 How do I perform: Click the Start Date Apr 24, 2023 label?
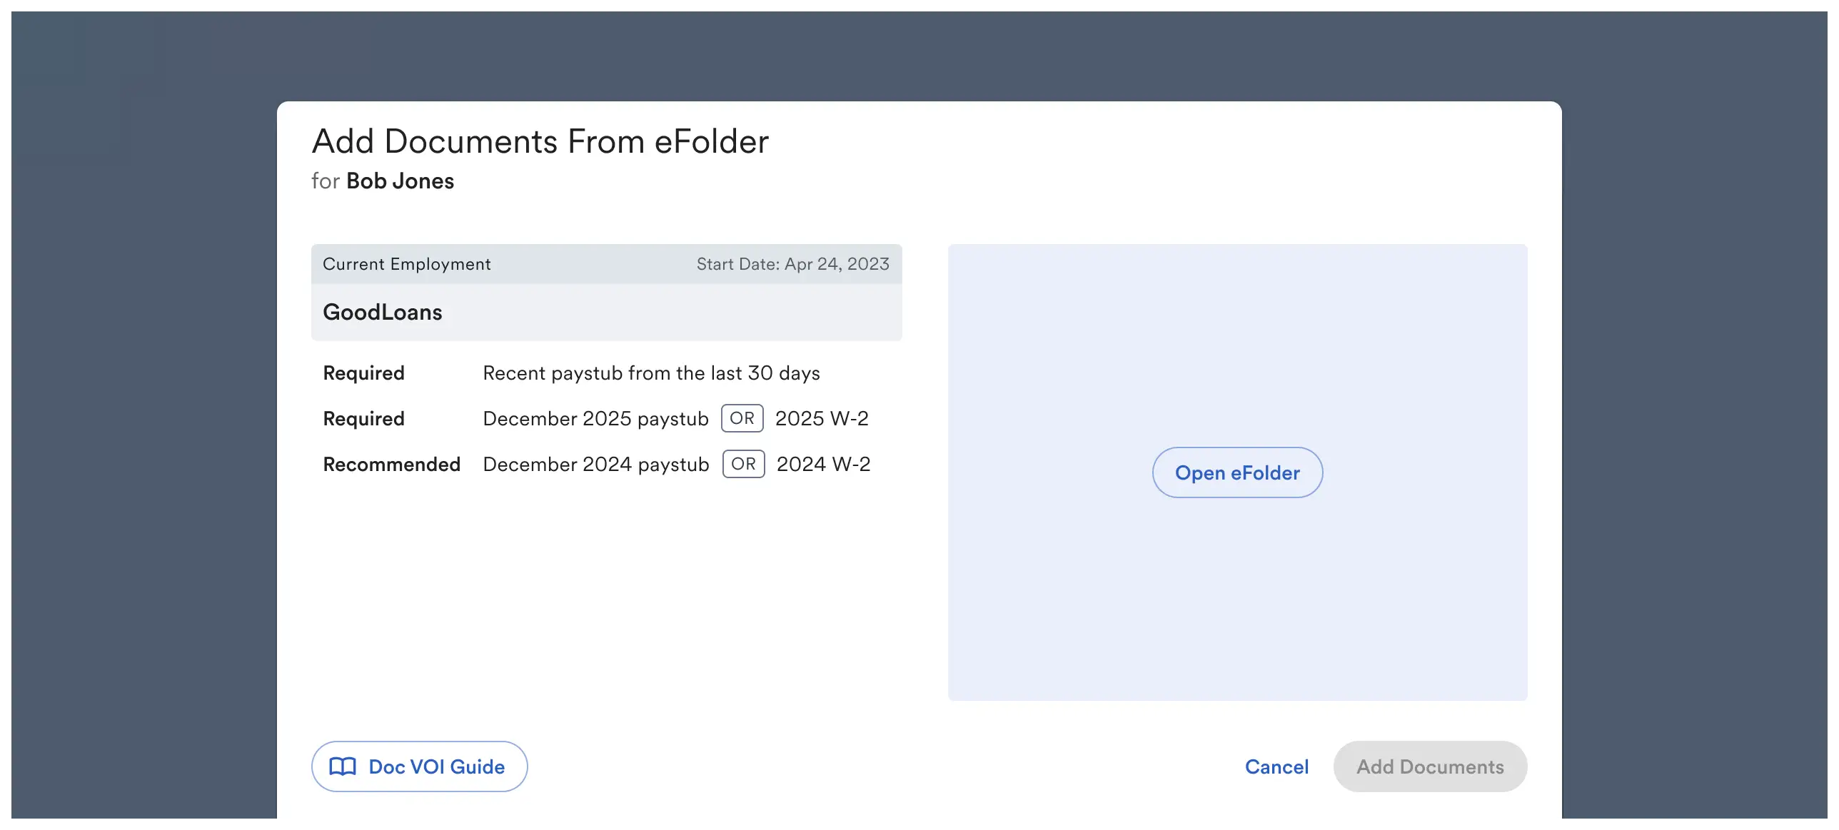coord(792,263)
